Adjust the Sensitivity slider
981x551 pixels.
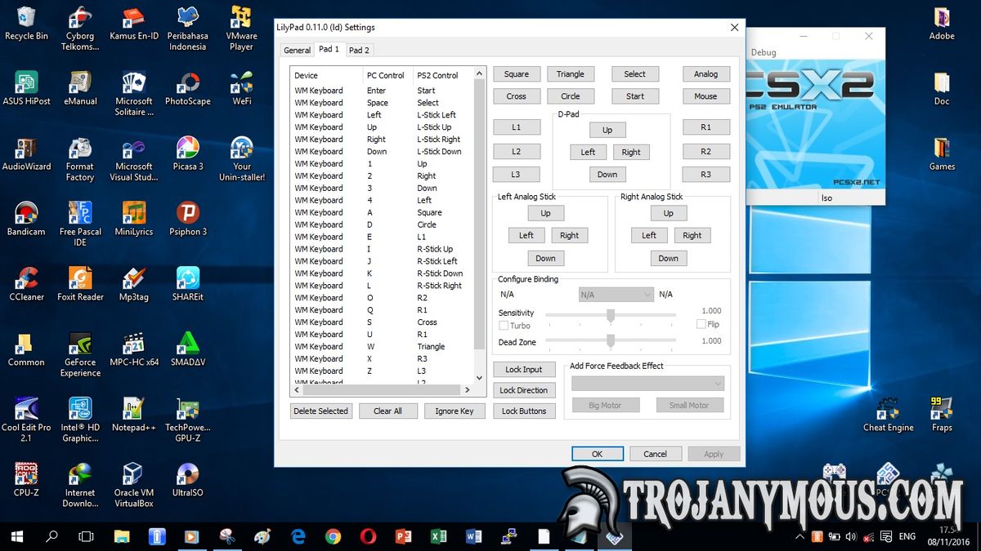(x=611, y=315)
